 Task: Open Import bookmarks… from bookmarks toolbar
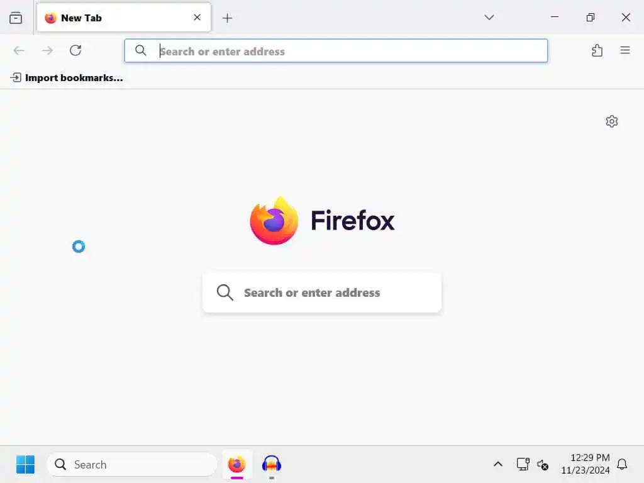click(x=67, y=77)
